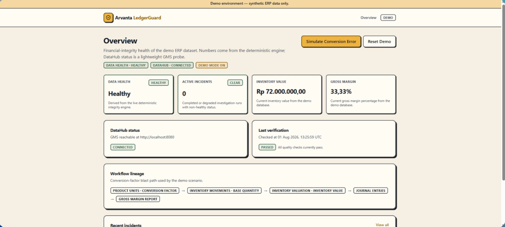
Task: Click the CONNECTED badge under DataHub status
Action: (x=123, y=147)
